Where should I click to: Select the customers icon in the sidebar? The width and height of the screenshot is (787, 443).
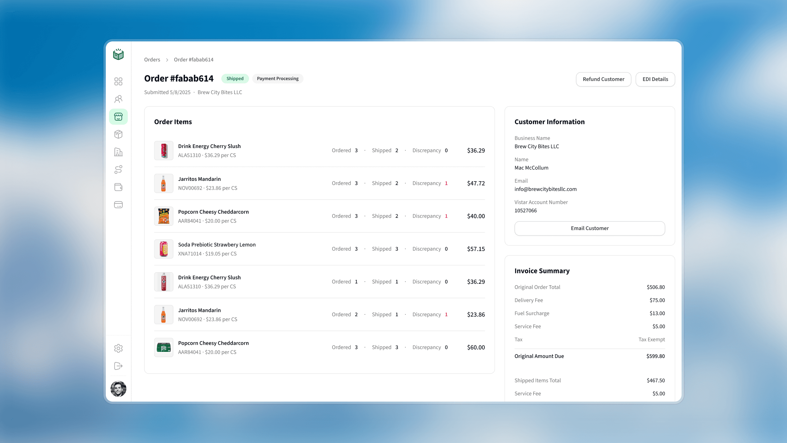pos(118,99)
